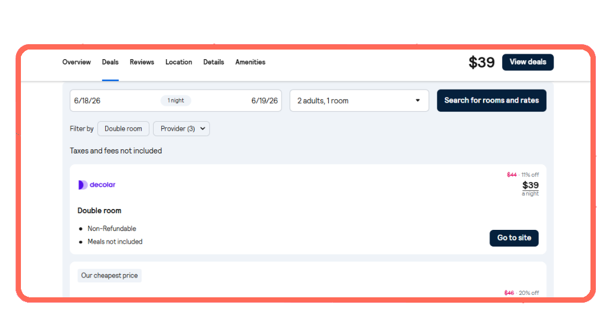Viewport: 612px width, 320px height.
Task: Click the struck-through $46 price
Action: (509, 293)
